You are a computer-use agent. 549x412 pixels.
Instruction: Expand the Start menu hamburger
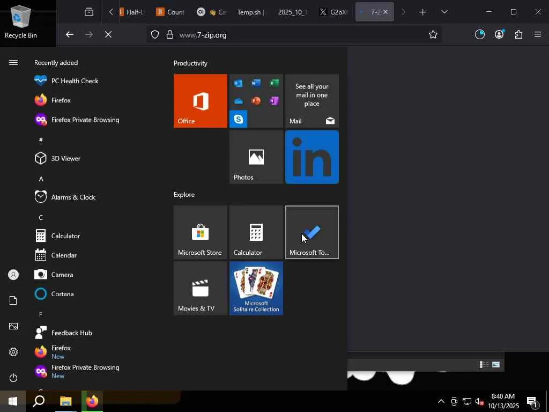click(x=13, y=62)
